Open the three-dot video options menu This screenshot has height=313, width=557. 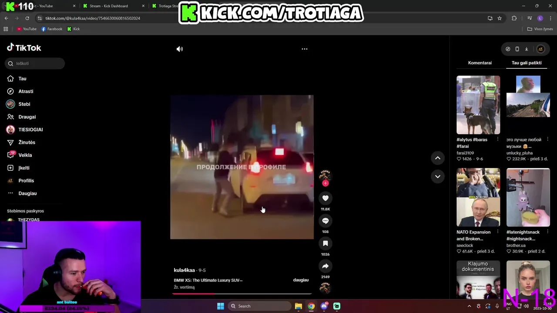pyautogui.click(x=305, y=49)
